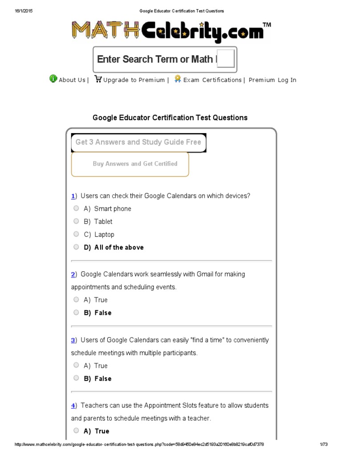Viewport: 342px width, 456px height.
Task: Go to Exam Certifications page
Action: (212, 80)
